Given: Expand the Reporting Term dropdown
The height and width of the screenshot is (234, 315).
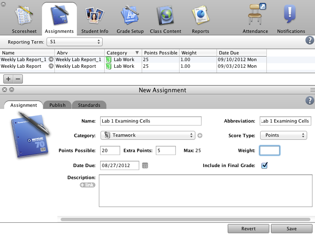Looking at the screenshot, I should (75, 42).
